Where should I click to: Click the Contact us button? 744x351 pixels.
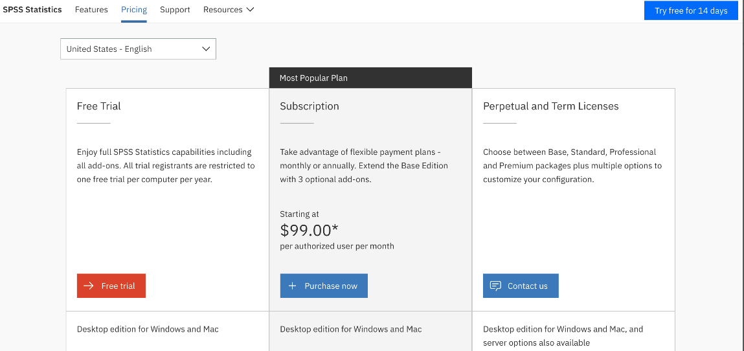pos(521,286)
